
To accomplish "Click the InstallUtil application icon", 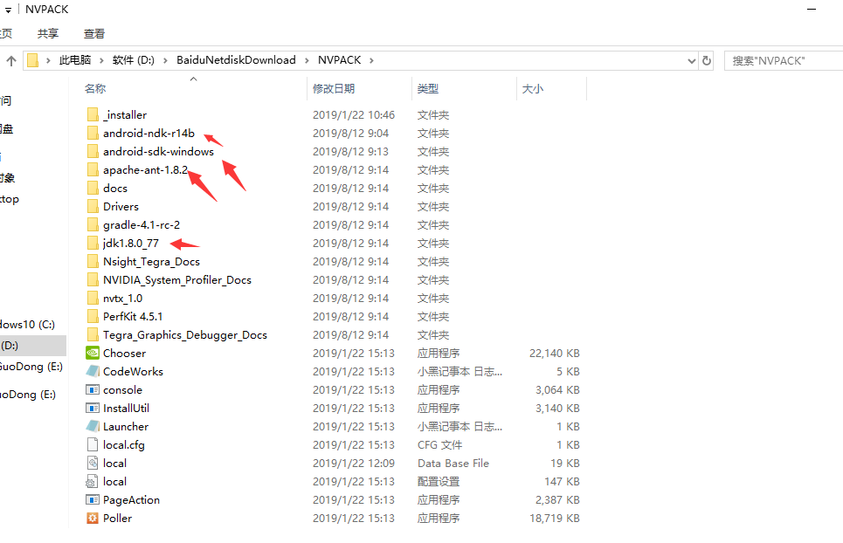I will click(x=93, y=408).
